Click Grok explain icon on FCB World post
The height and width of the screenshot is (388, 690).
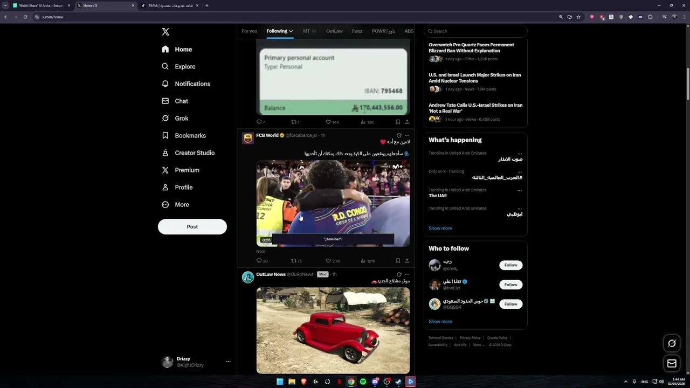pyautogui.click(x=399, y=135)
